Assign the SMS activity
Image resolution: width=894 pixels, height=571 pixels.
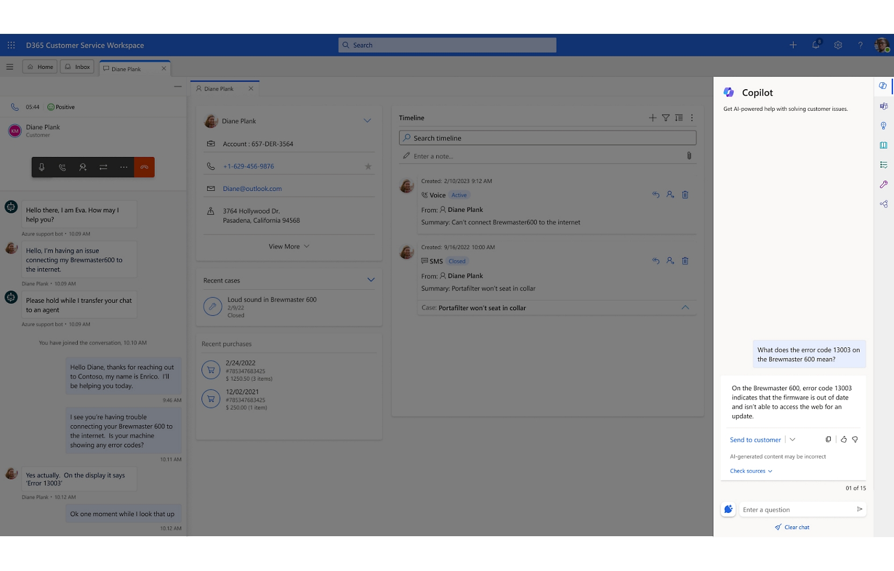(x=670, y=261)
